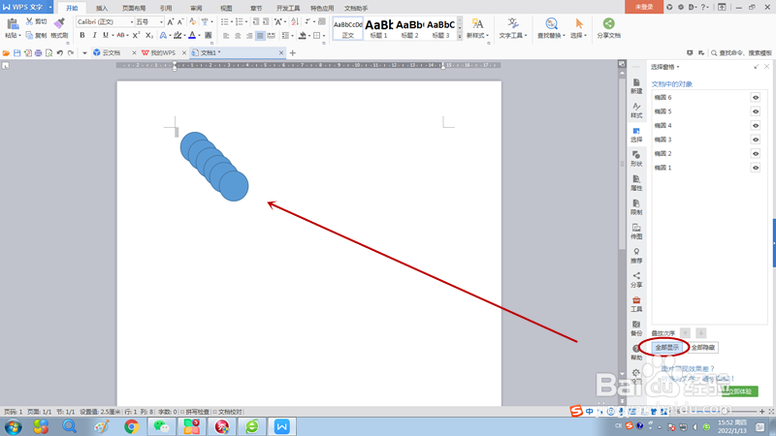Open the 工具 toolbox sidebar panel

click(636, 304)
